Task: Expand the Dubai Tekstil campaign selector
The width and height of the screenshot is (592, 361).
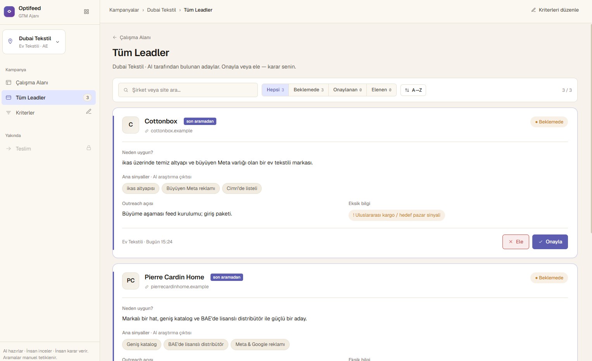Action: (34, 42)
